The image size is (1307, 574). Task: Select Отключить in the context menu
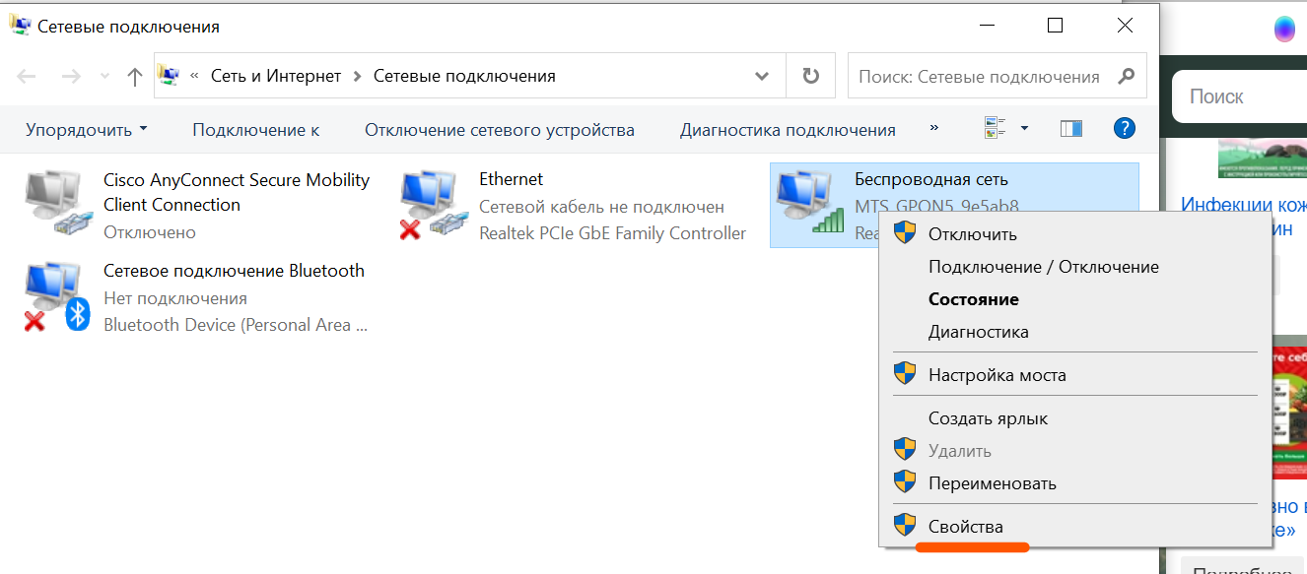point(972,234)
